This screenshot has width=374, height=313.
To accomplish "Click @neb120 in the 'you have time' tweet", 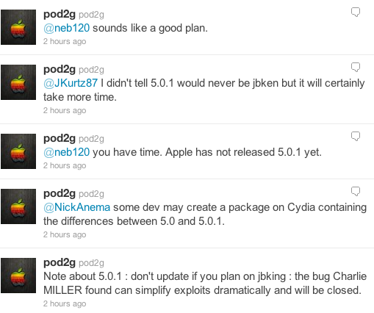I will (x=67, y=152).
